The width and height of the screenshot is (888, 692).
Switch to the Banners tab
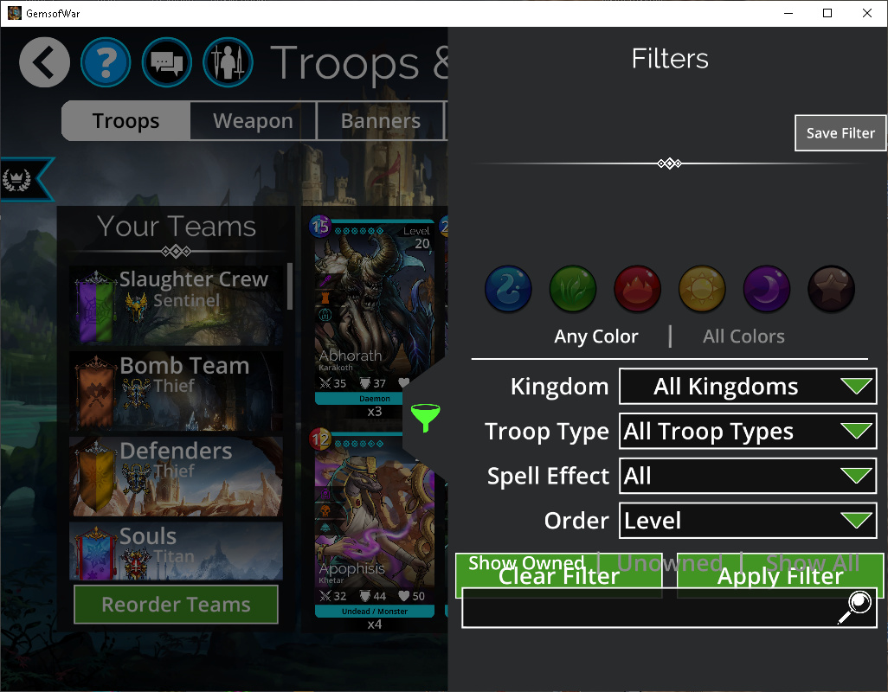(x=381, y=121)
